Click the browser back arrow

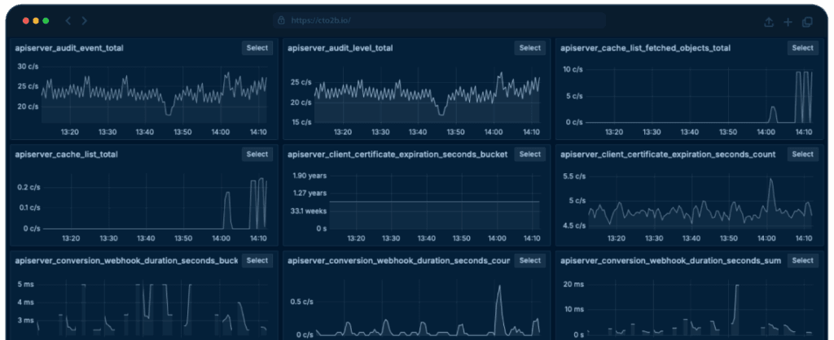(x=68, y=20)
